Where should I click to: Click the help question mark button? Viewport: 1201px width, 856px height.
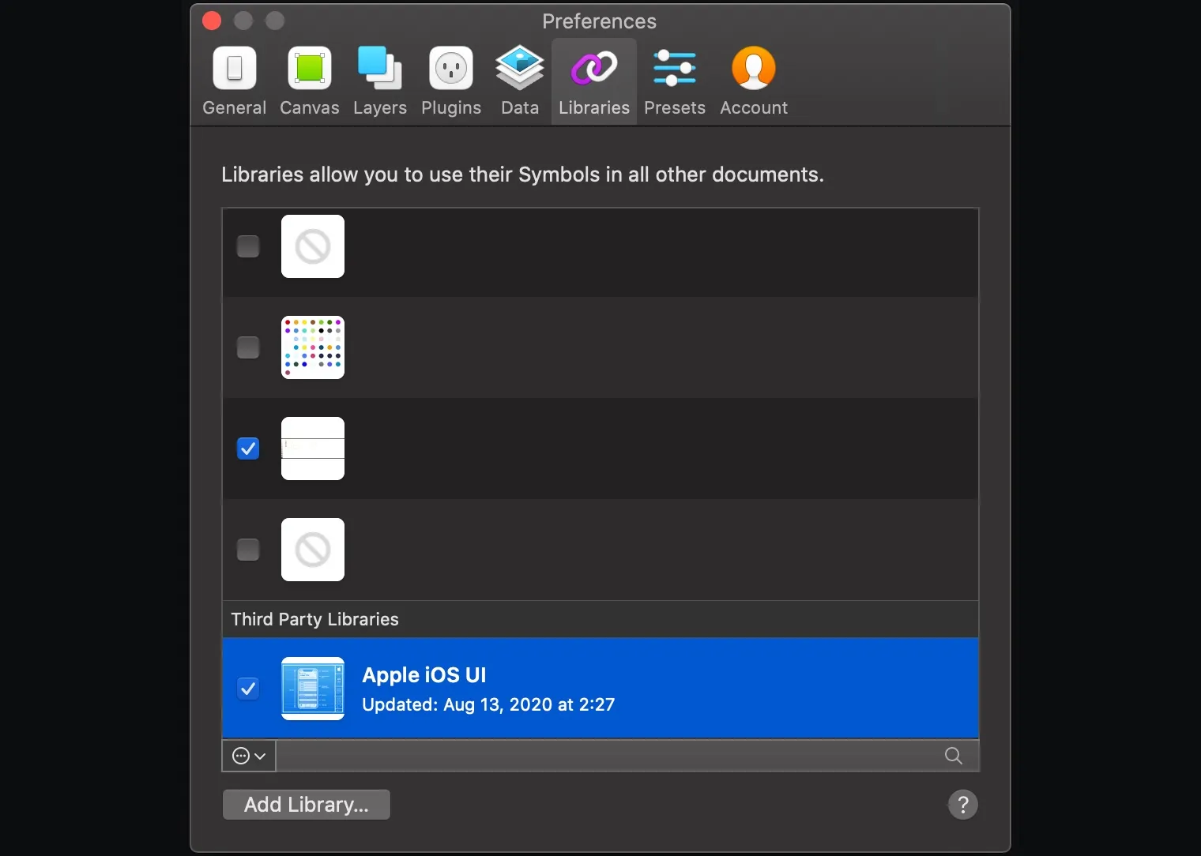point(963,805)
